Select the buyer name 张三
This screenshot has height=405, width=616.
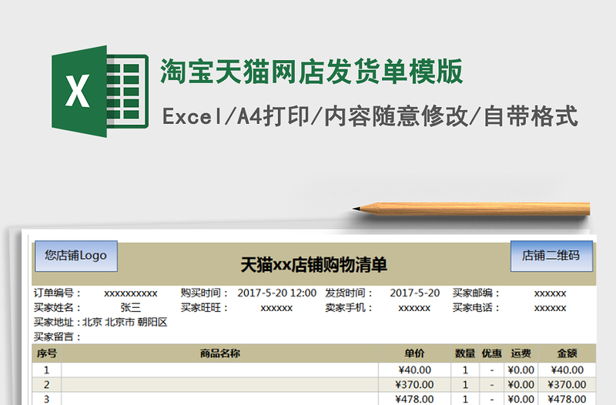point(130,307)
